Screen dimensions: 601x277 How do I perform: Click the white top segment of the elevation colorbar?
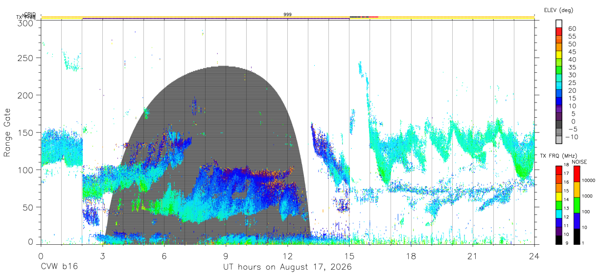(x=559, y=23)
